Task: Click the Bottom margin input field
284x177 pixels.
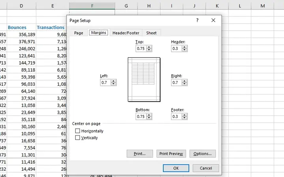Action: 141,116
